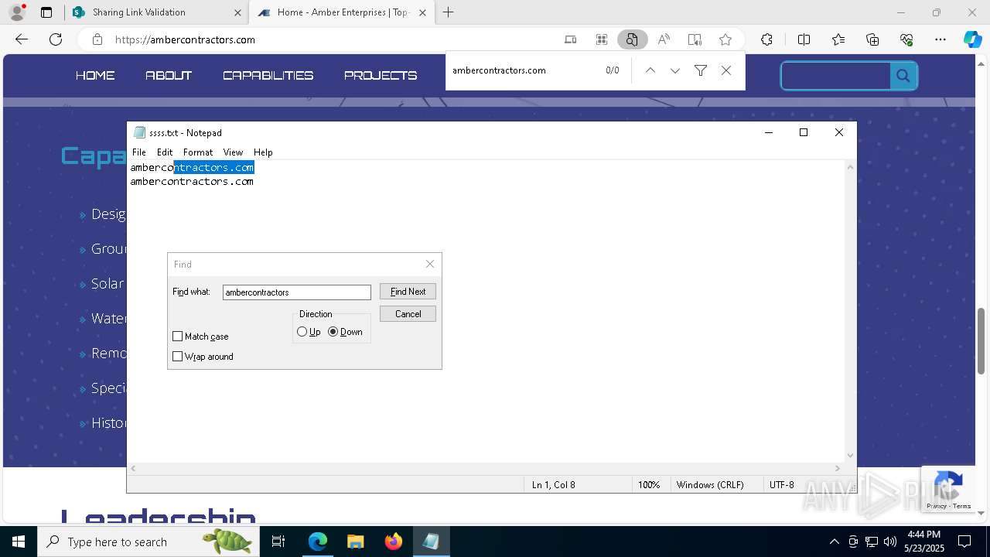Open the Extensions puzzle icon
This screenshot has height=557, width=990.
(x=766, y=39)
